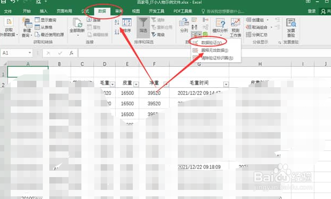Click the Flash Fill icon
Viewport: 331px width, 199px height.
[x=194, y=20]
